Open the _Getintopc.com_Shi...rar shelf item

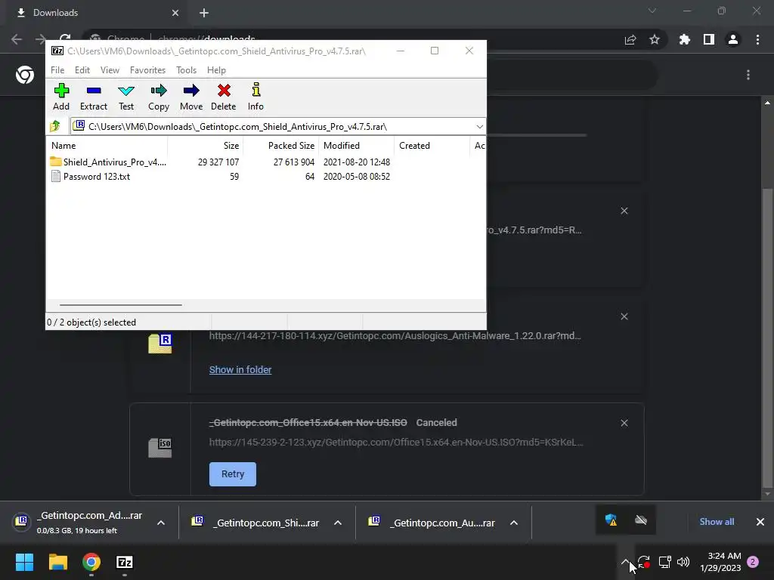point(255,523)
